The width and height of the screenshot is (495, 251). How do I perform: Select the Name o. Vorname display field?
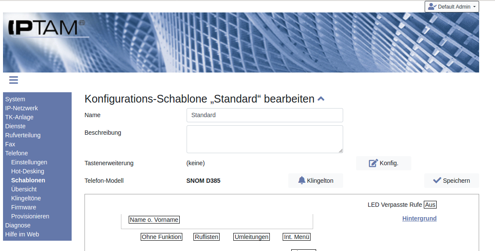[x=154, y=220]
